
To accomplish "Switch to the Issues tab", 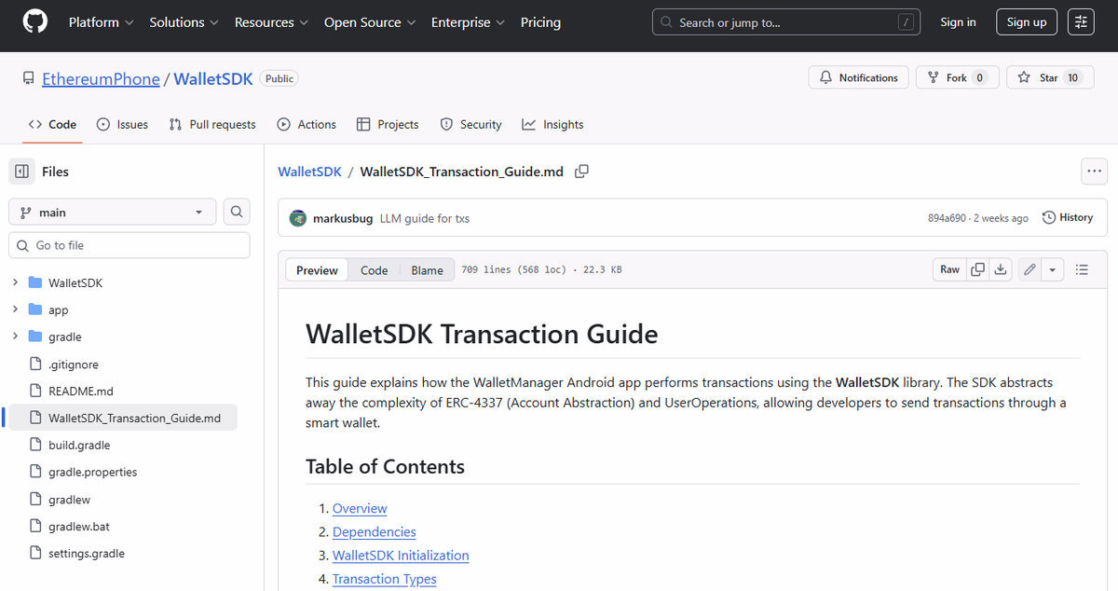I will pyautogui.click(x=122, y=124).
